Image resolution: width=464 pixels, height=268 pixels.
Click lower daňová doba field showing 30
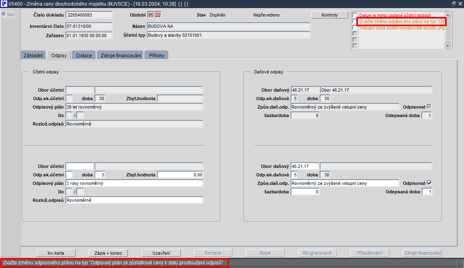click(x=325, y=175)
